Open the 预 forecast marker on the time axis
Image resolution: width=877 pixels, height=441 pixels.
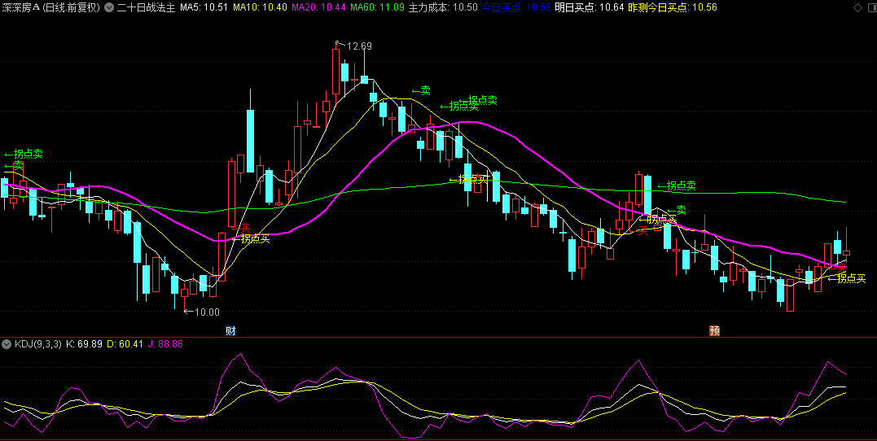[x=714, y=330]
